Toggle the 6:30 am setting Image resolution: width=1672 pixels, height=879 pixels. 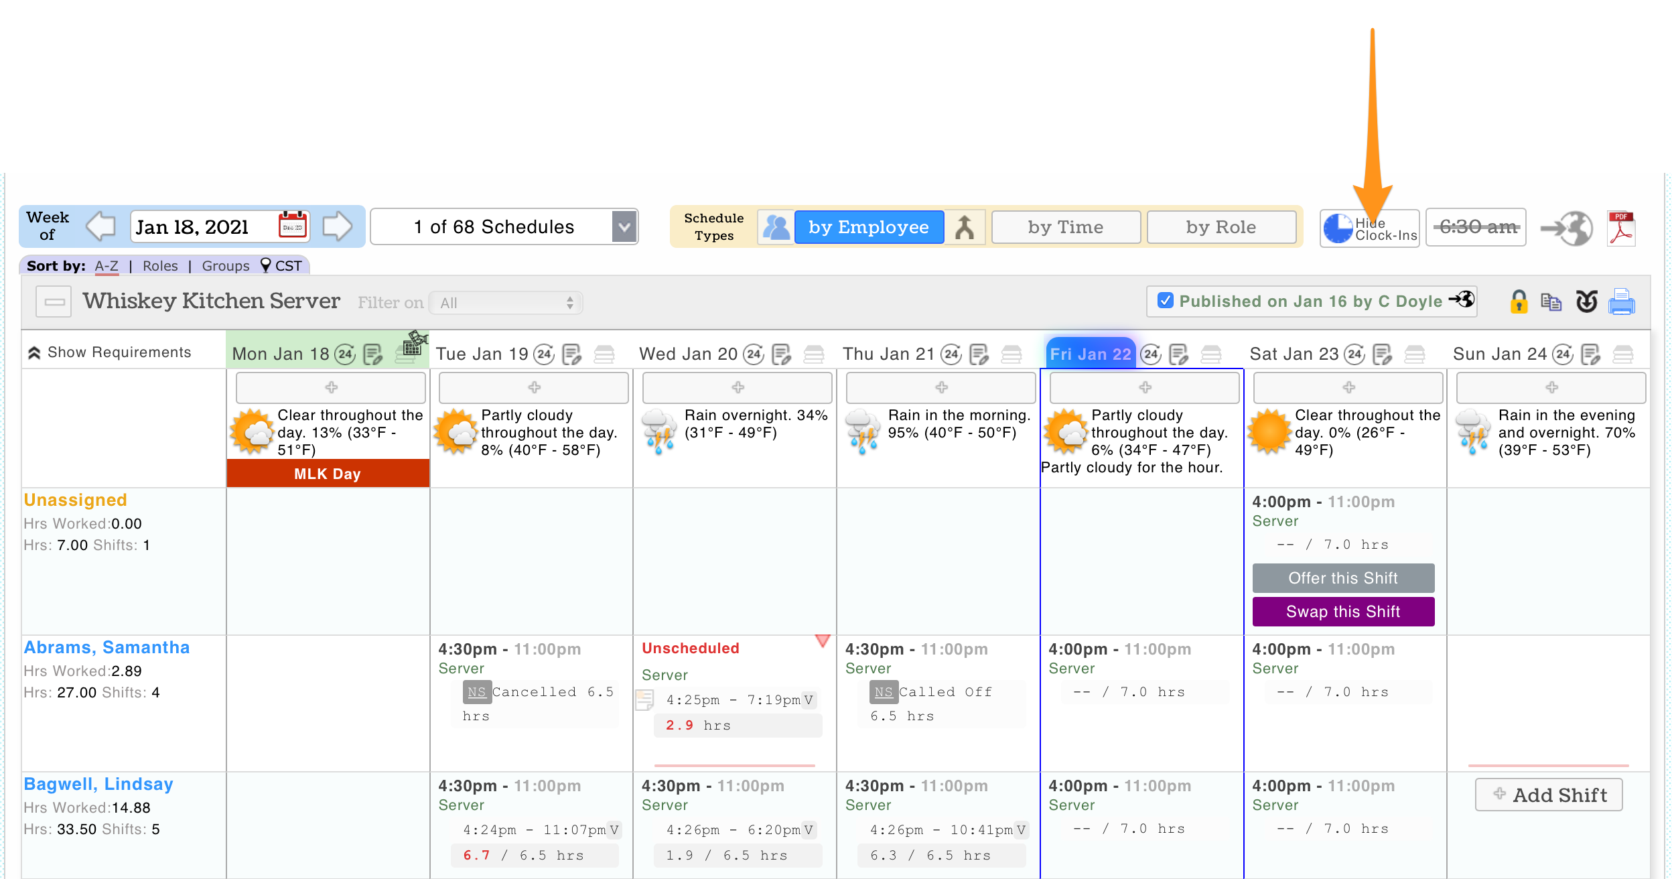(1476, 228)
